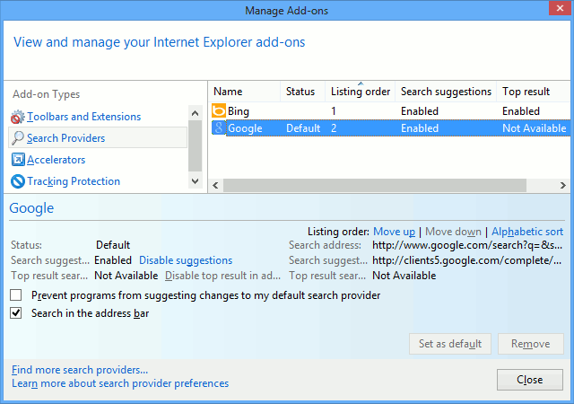Click the Google provider icon
Viewport: 574px width, 404px height.
coord(219,128)
